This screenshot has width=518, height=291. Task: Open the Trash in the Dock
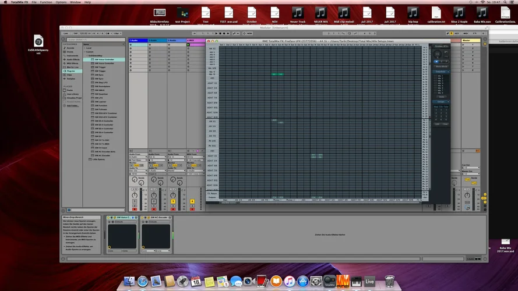(389, 282)
